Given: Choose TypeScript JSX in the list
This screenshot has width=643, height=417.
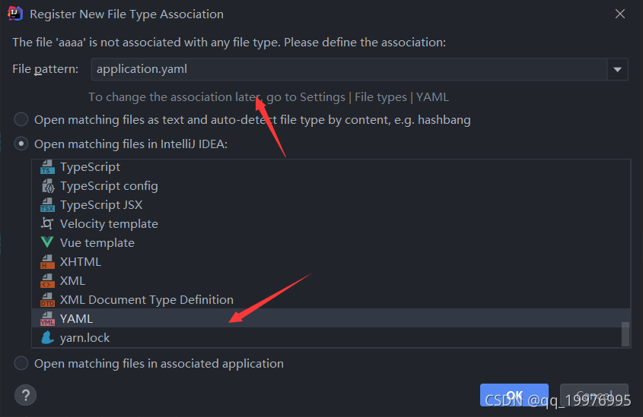Looking at the screenshot, I should click(331, 204).
